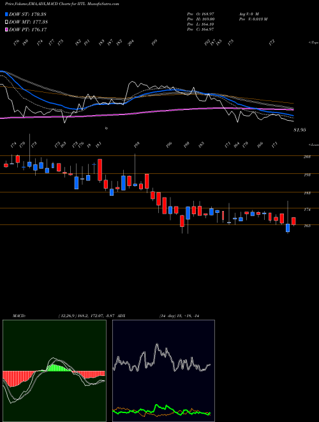Click the 174 price axis label
The height and width of the screenshot is (422, 319).
click(x=307, y=209)
